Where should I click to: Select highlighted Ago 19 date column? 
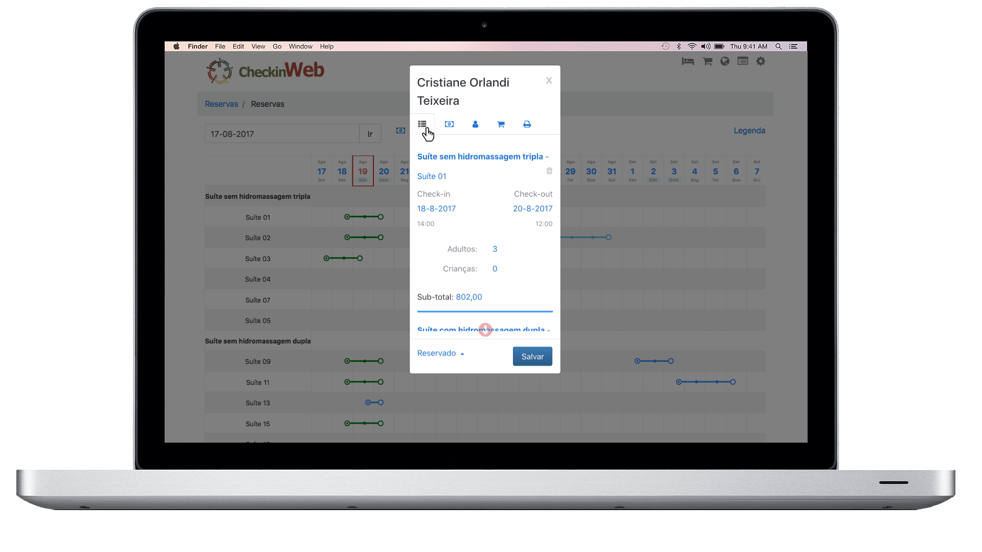point(363,171)
